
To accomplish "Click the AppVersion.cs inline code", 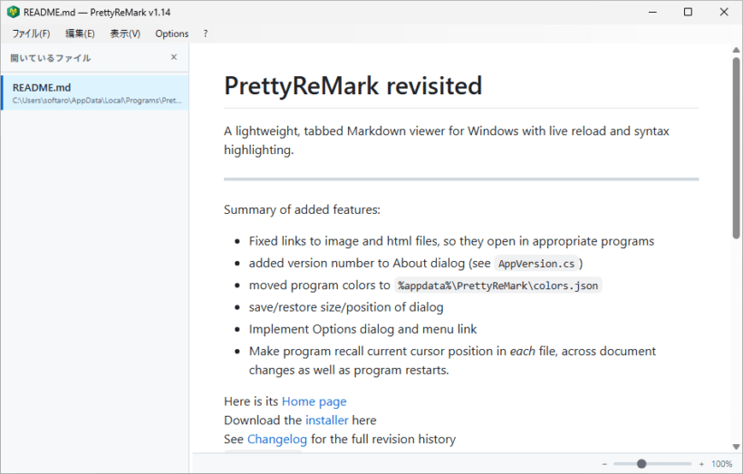I will pyautogui.click(x=536, y=264).
